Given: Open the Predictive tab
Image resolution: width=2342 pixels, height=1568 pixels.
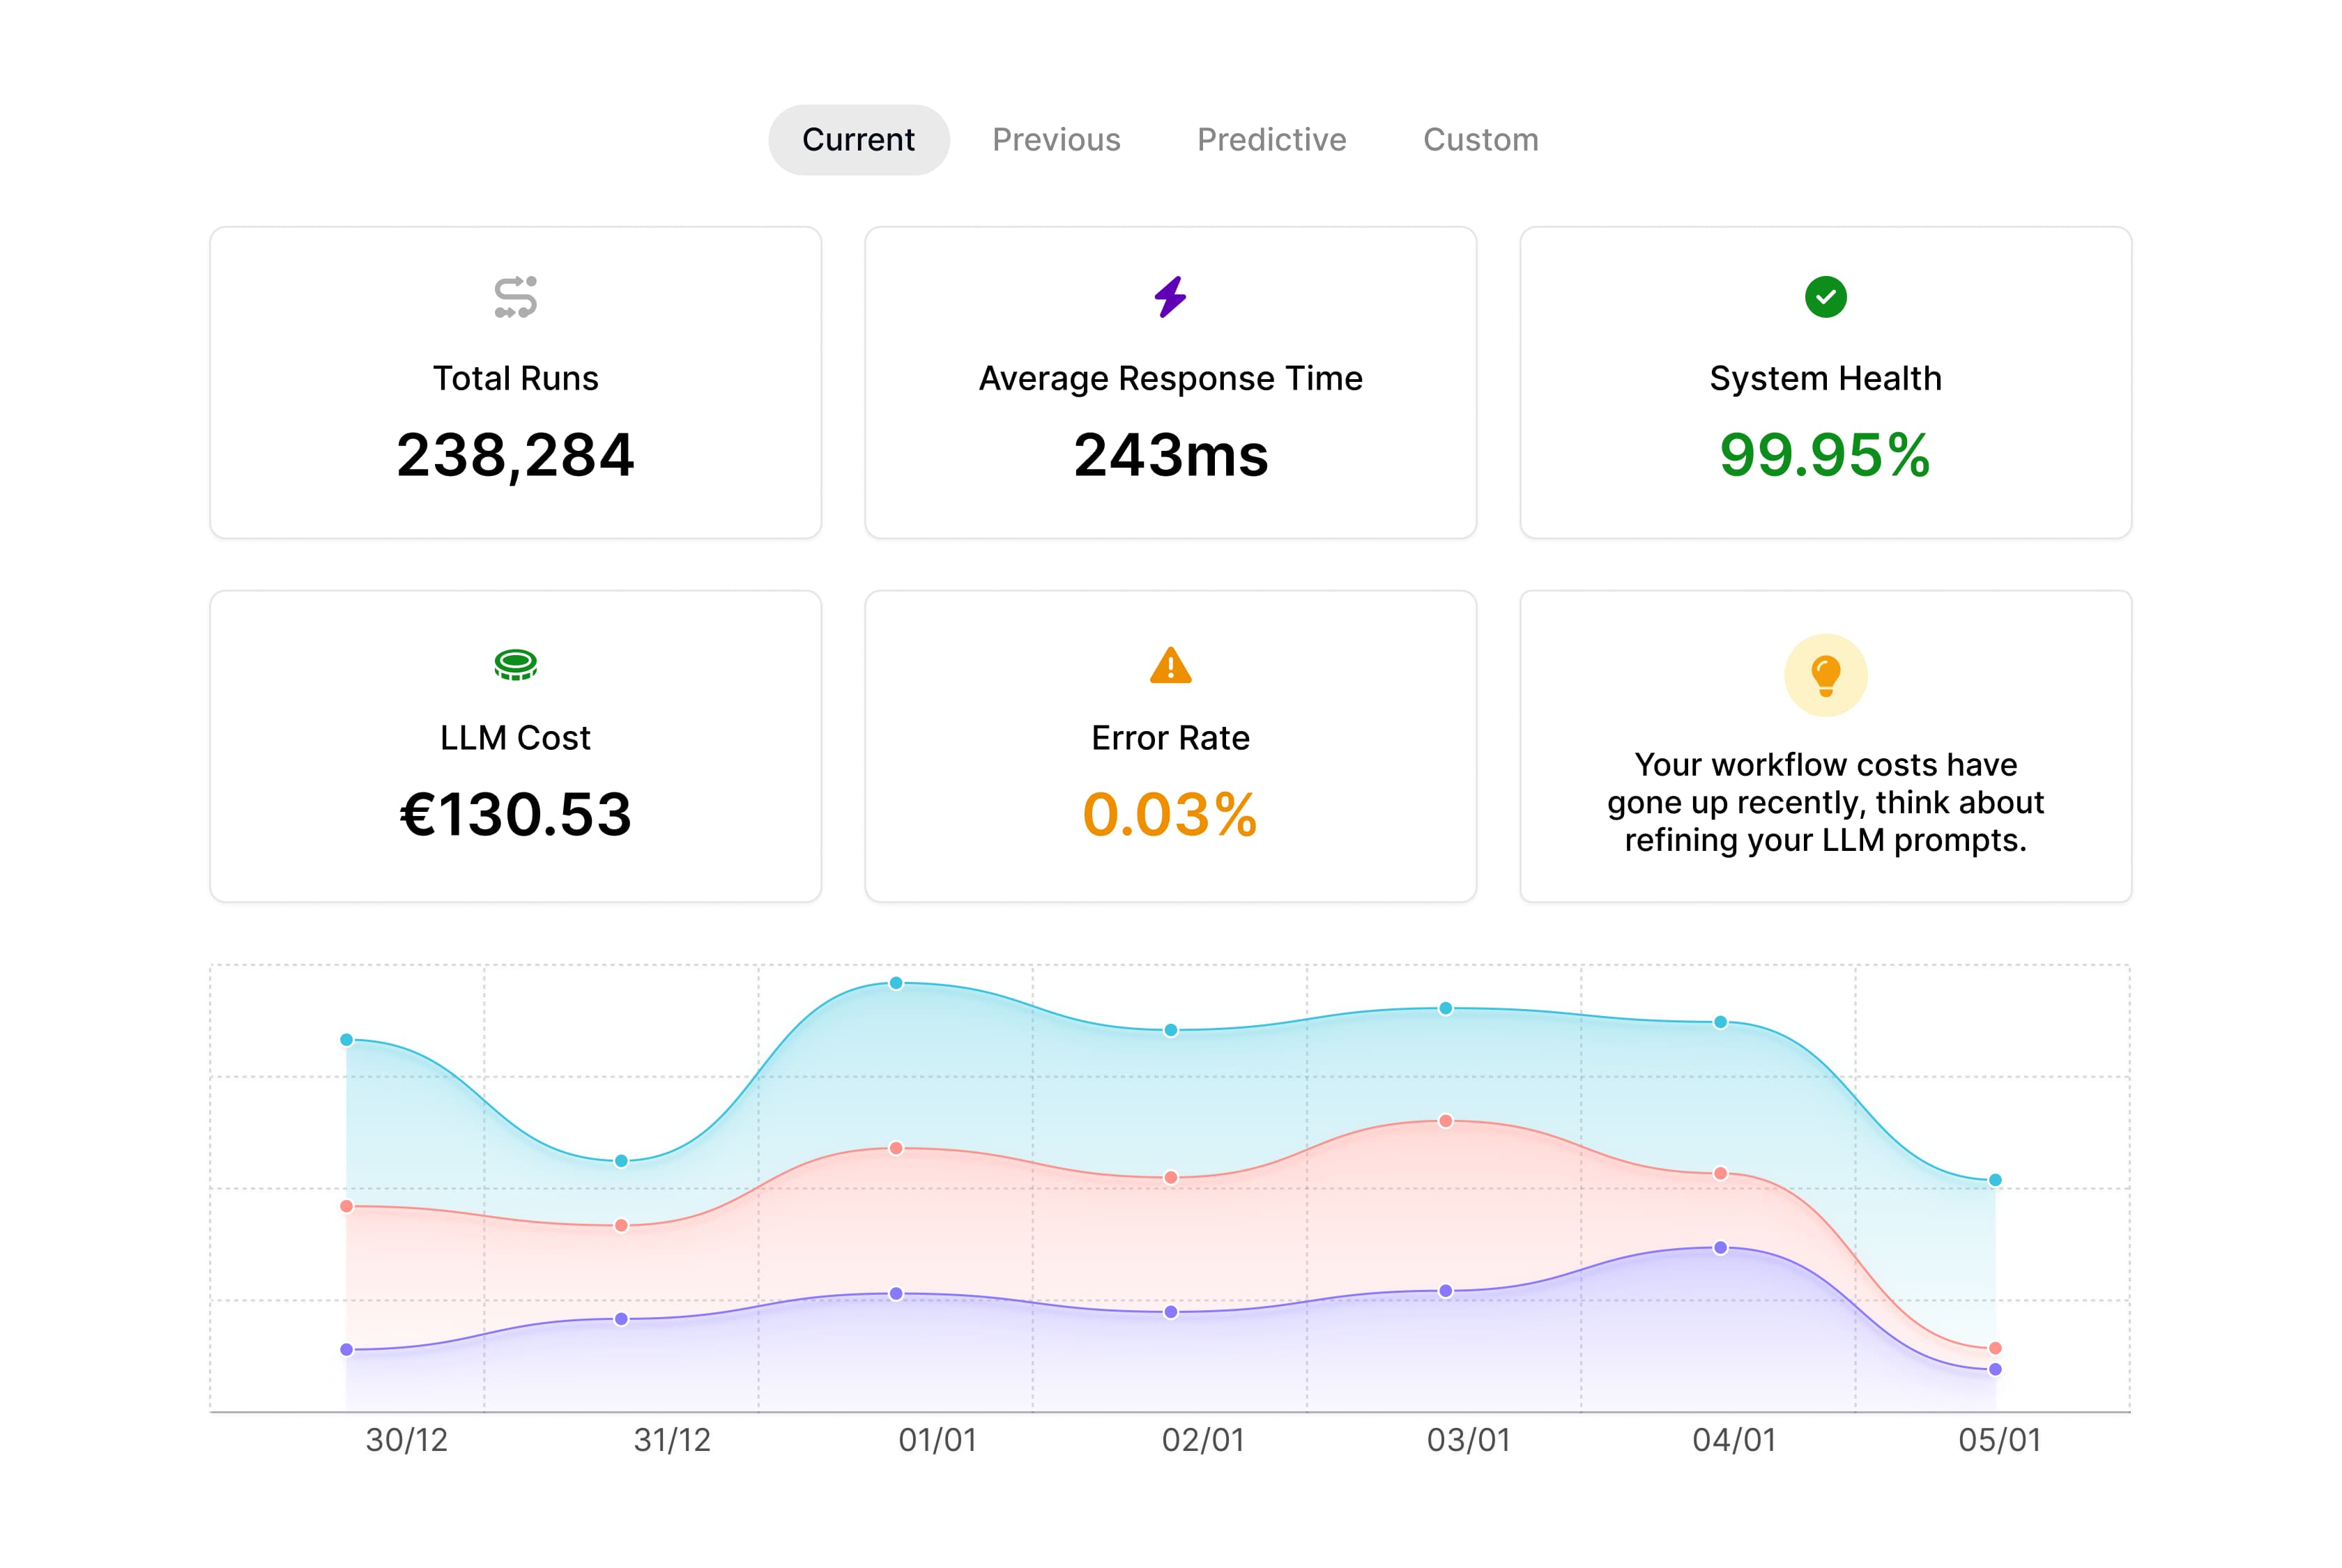Looking at the screenshot, I should point(1271,140).
